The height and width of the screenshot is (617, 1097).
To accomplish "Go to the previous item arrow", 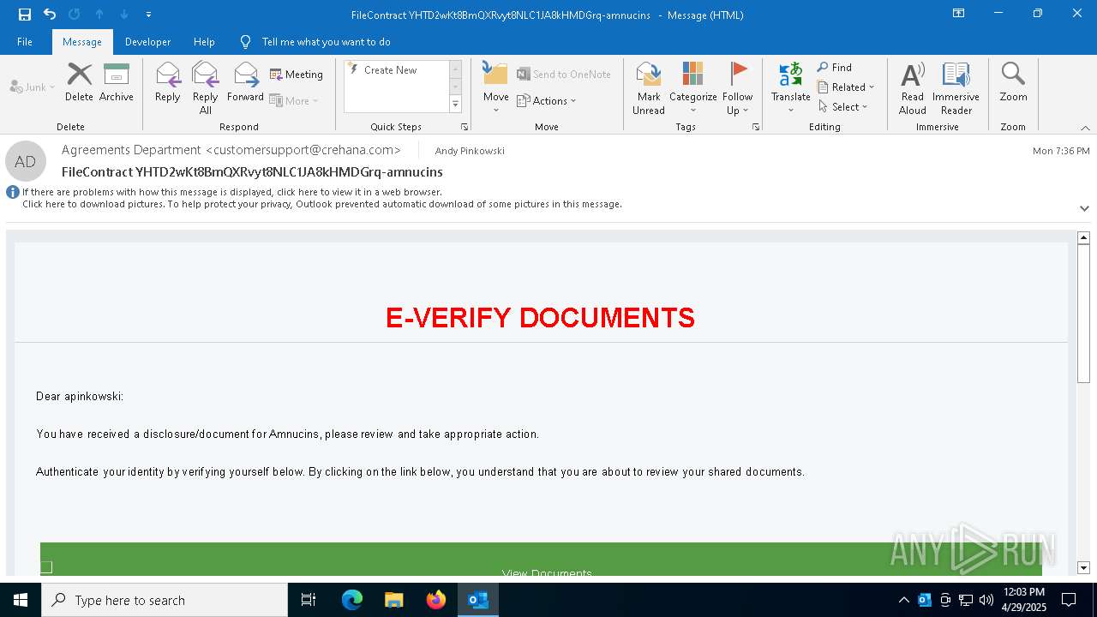I will click(99, 15).
